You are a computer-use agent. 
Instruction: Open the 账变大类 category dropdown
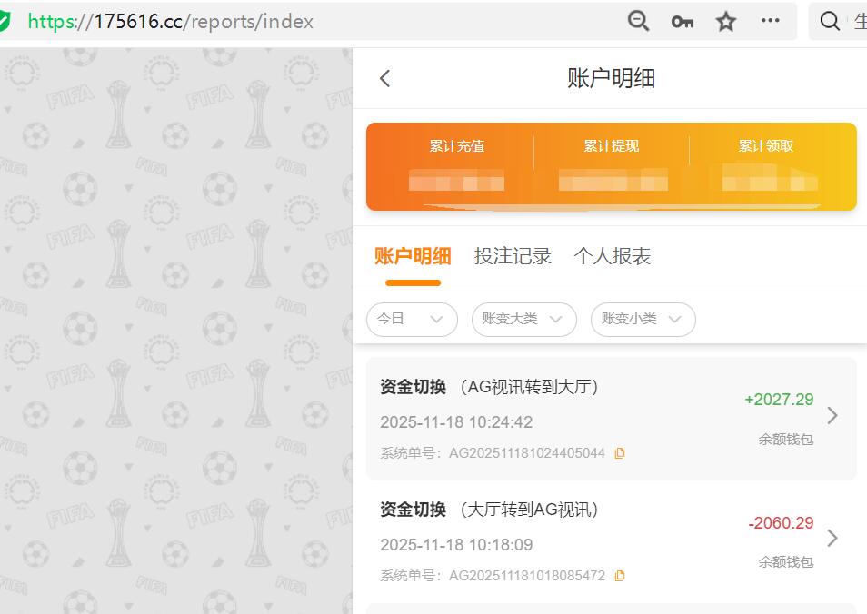524,320
